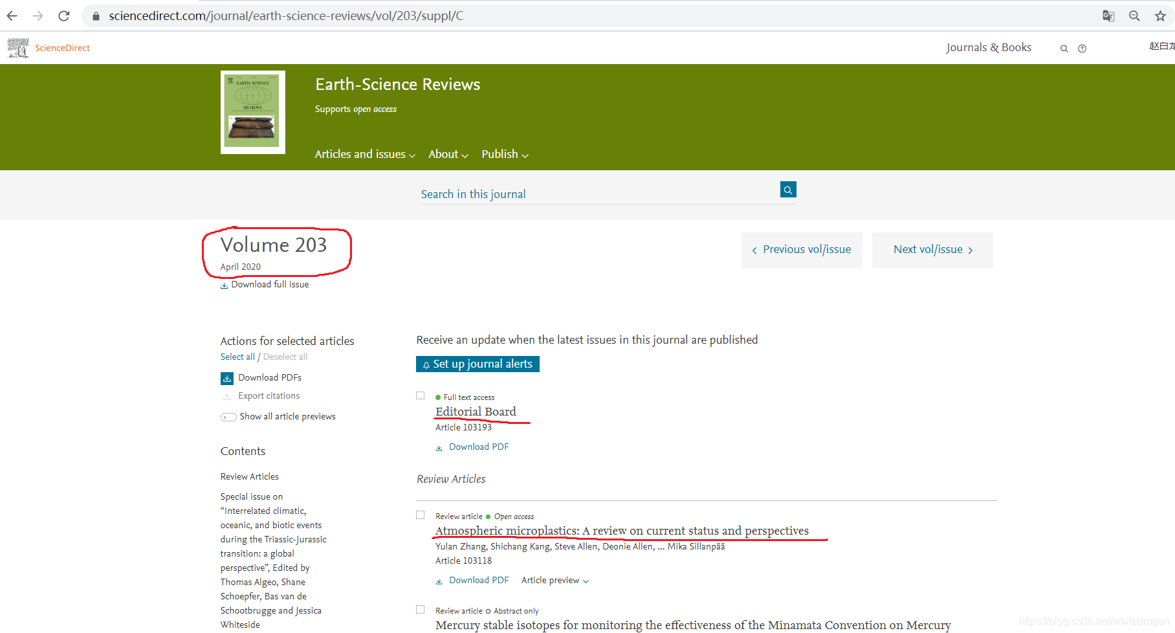The height and width of the screenshot is (633, 1175).
Task: Go to Previous vol/issue
Action: point(802,250)
